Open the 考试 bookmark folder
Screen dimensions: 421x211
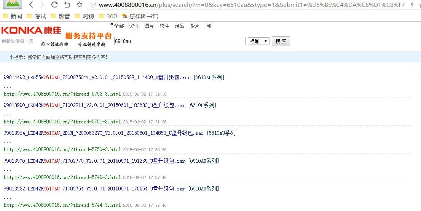coord(37,16)
